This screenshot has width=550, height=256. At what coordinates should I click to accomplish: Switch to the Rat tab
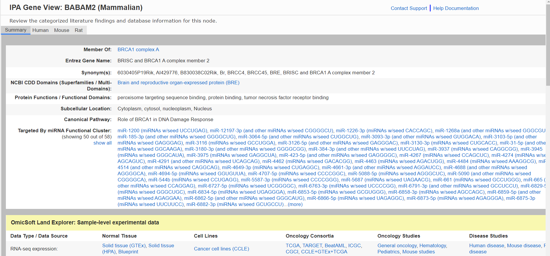pos(79,30)
